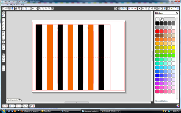Select the Curve Shape tool
This screenshot has height=113, width=181.
point(3,35)
